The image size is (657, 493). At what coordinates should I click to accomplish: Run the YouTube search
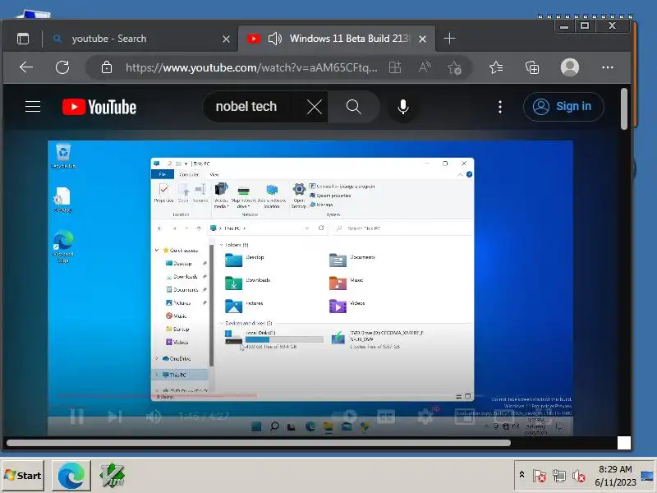click(354, 107)
